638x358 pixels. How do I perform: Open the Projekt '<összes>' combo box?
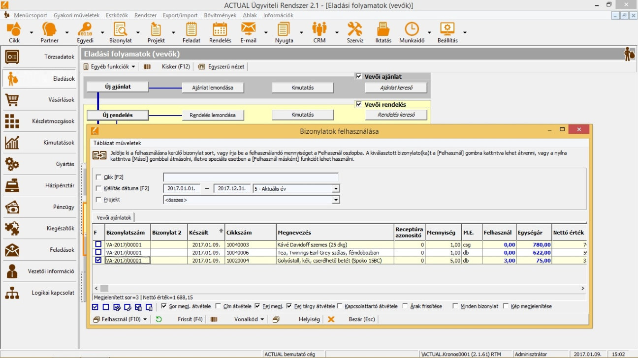335,200
